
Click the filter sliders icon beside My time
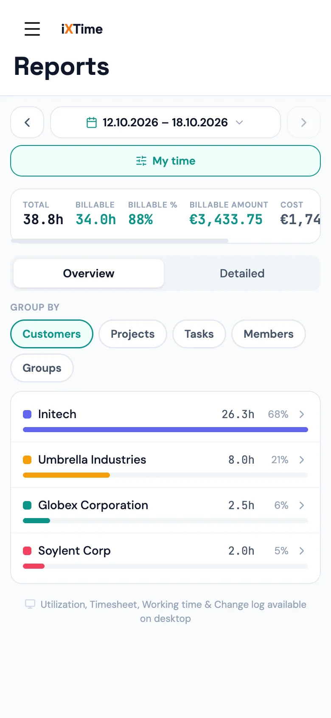(x=141, y=161)
